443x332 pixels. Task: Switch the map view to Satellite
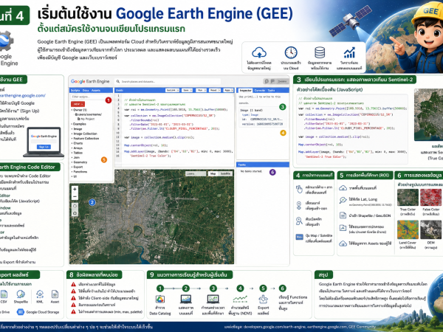[225, 173]
